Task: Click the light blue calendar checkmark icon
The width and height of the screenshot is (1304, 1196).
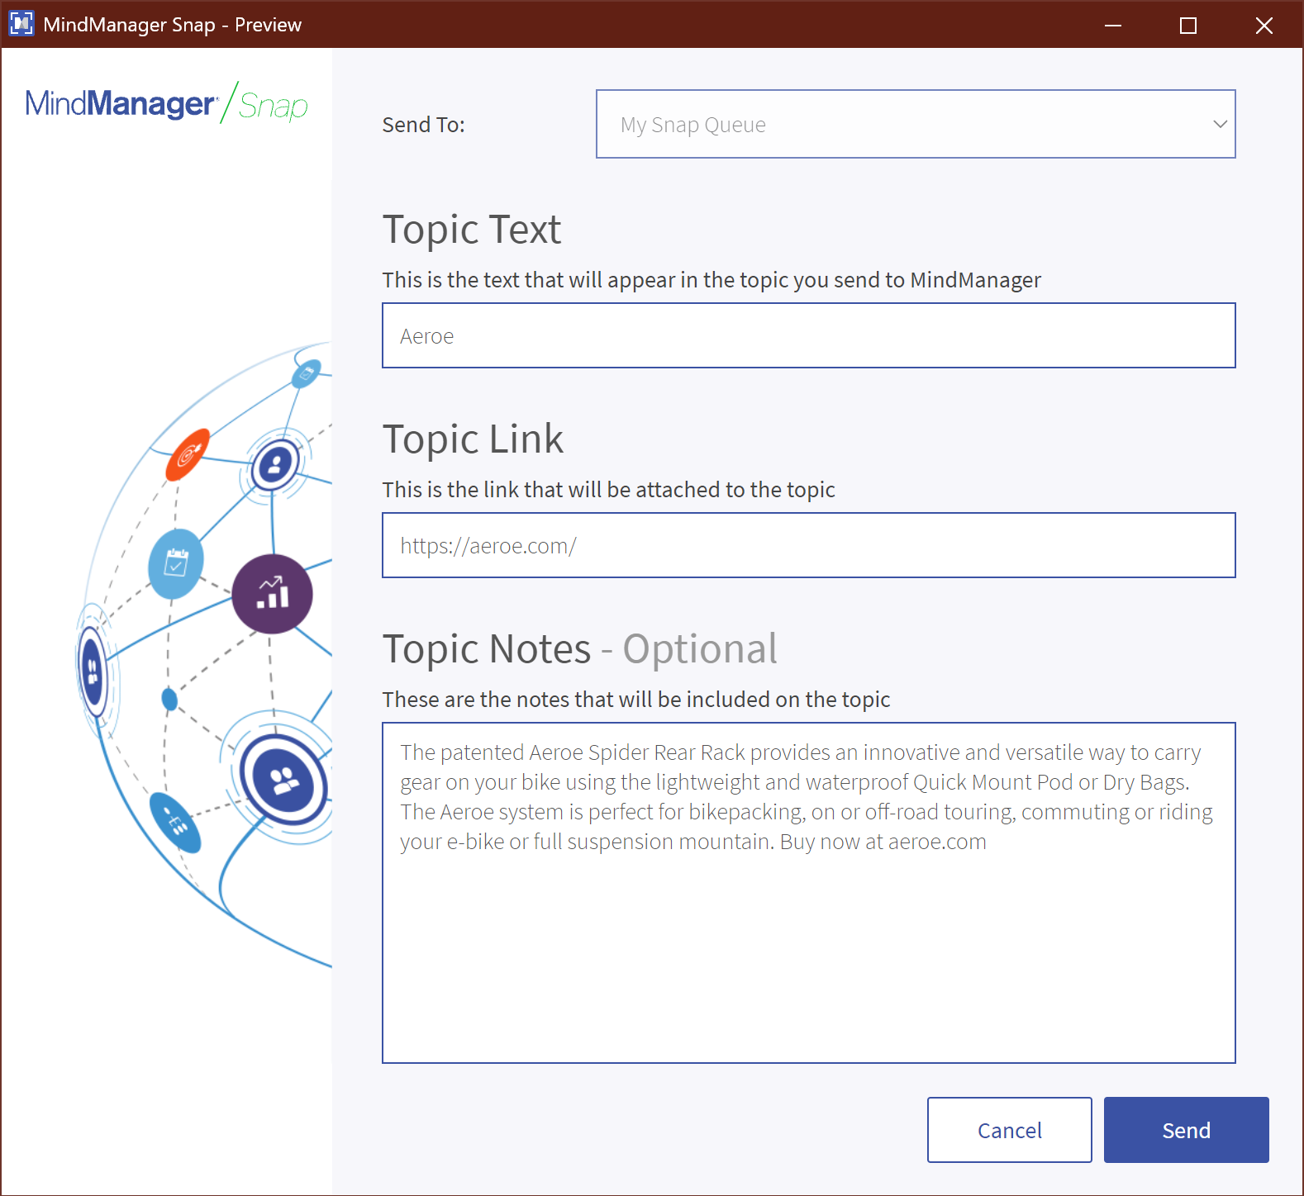Action: (x=175, y=564)
